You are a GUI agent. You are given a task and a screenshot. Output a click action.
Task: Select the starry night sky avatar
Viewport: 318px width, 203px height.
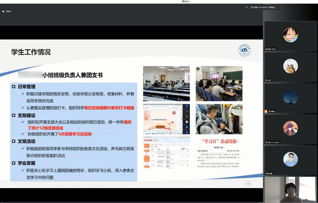tap(290, 97)
